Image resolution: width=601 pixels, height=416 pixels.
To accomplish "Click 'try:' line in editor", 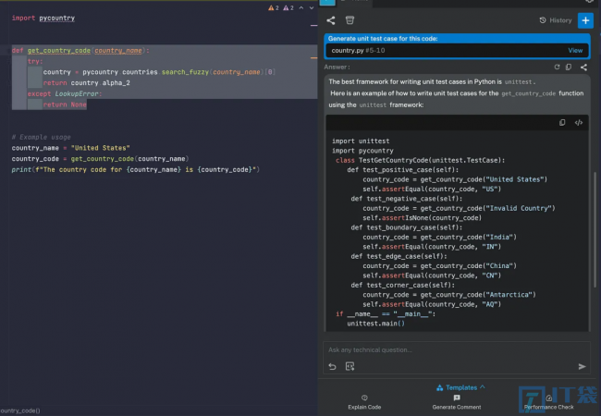I will pos(35,61).
